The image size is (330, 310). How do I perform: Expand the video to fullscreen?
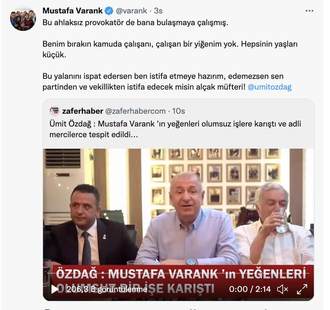302,289
